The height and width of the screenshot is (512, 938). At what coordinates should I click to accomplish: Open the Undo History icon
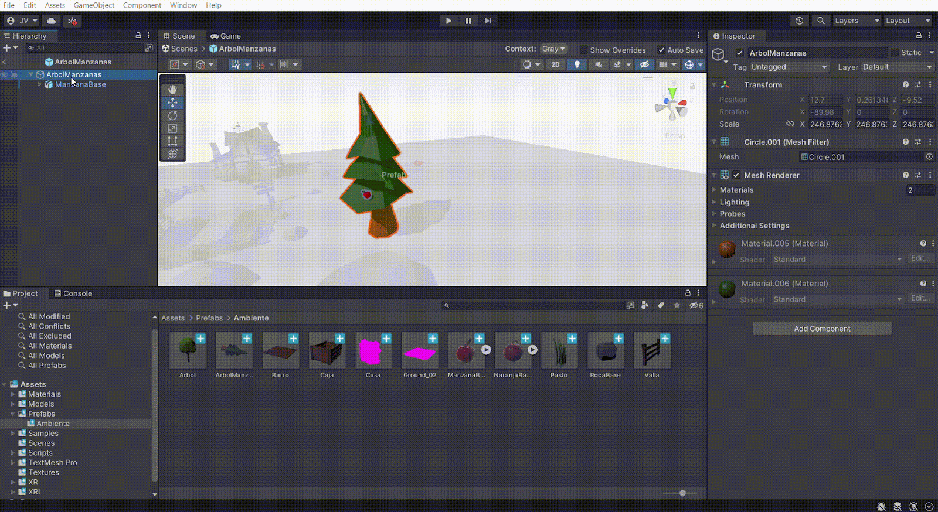(799, 21)
